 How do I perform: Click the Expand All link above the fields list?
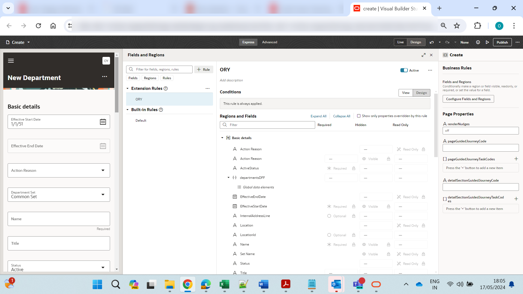318,116
